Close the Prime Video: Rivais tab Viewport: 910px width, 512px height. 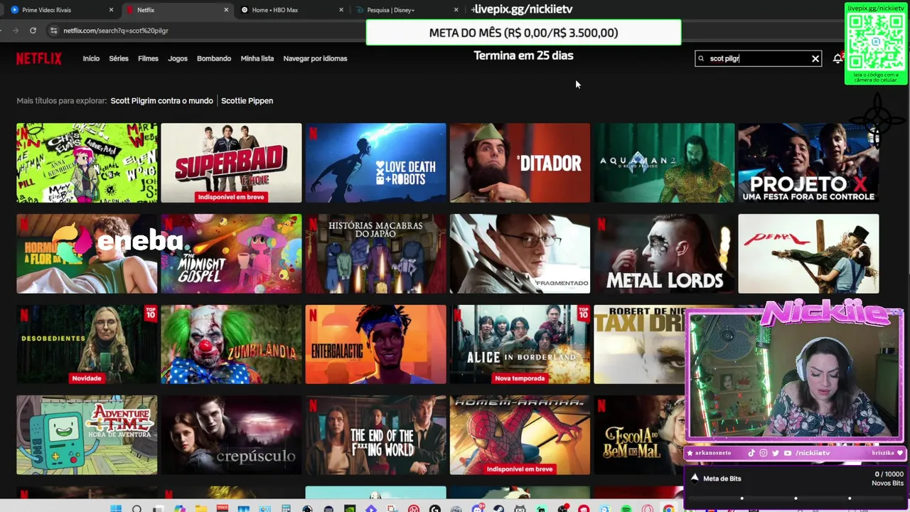click(x=111, y=10)
